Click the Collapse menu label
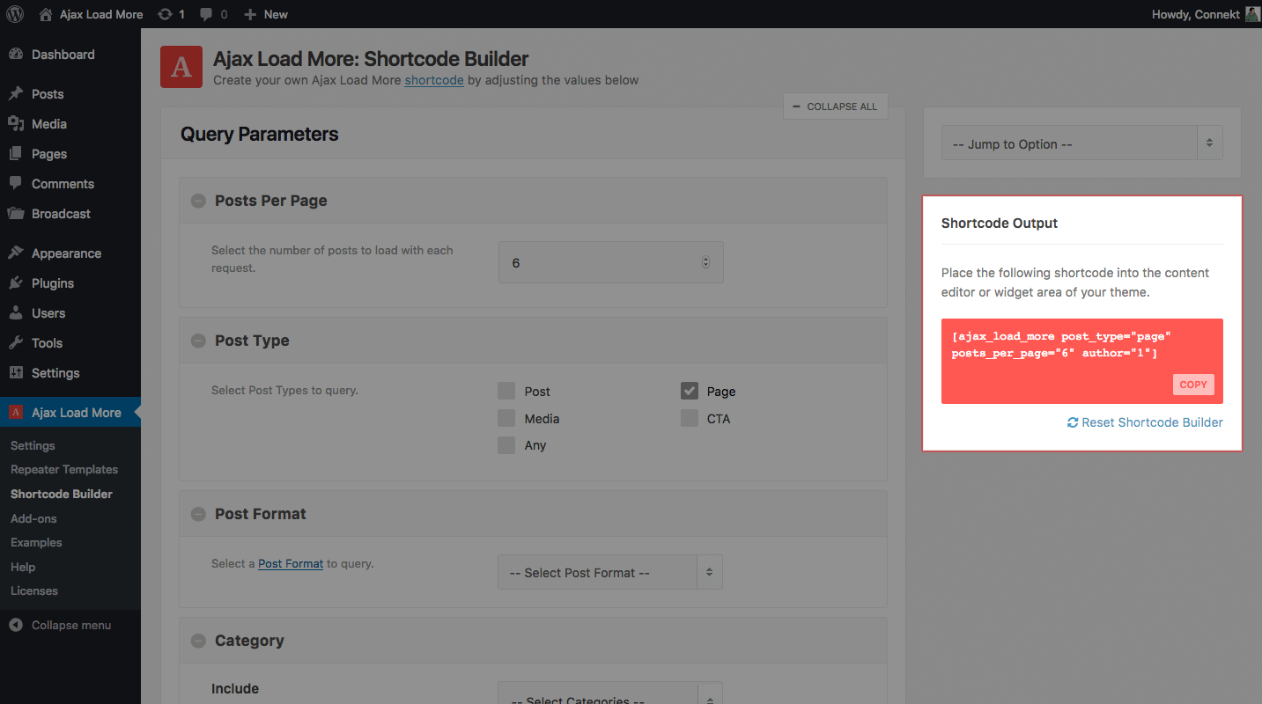 (71, 626)
